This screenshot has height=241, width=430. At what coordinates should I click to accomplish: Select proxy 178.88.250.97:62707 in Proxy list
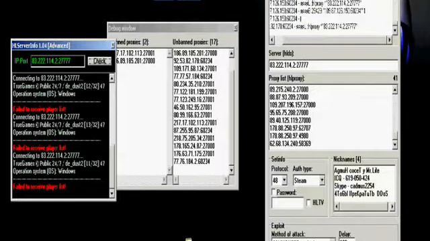point(290,128)
